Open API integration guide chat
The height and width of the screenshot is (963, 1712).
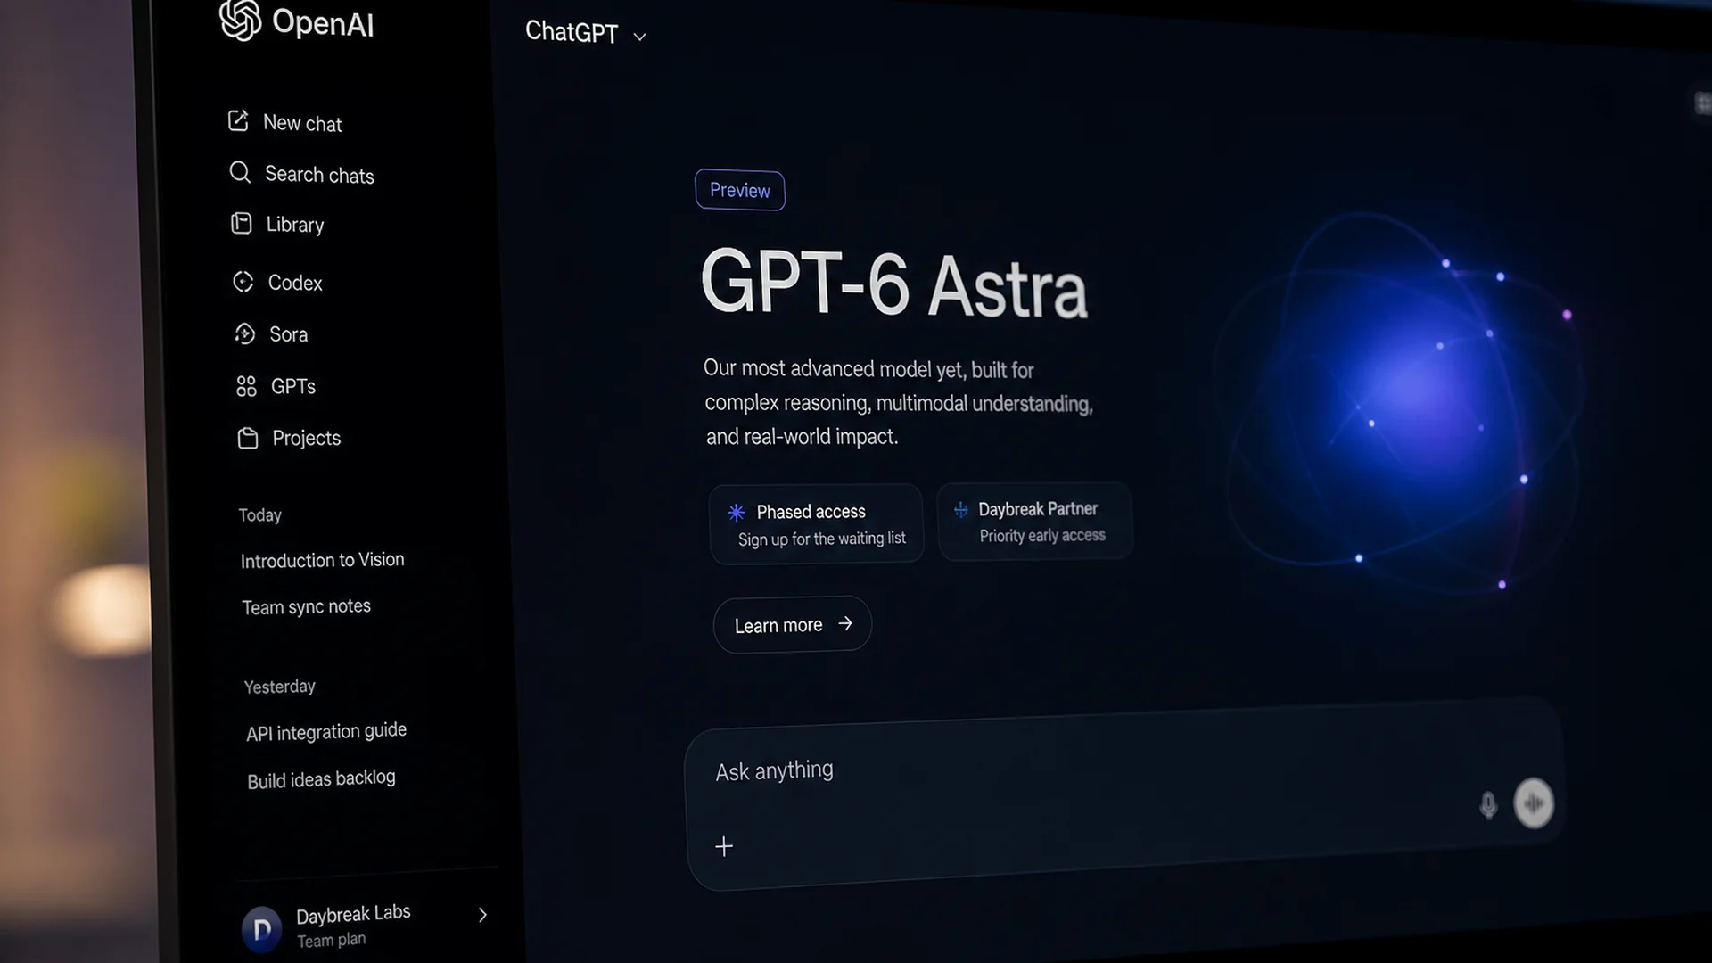326,732
